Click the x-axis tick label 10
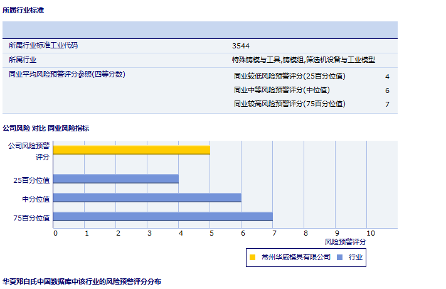The height and width of the screenshot is (289, 446). point(371,233)
